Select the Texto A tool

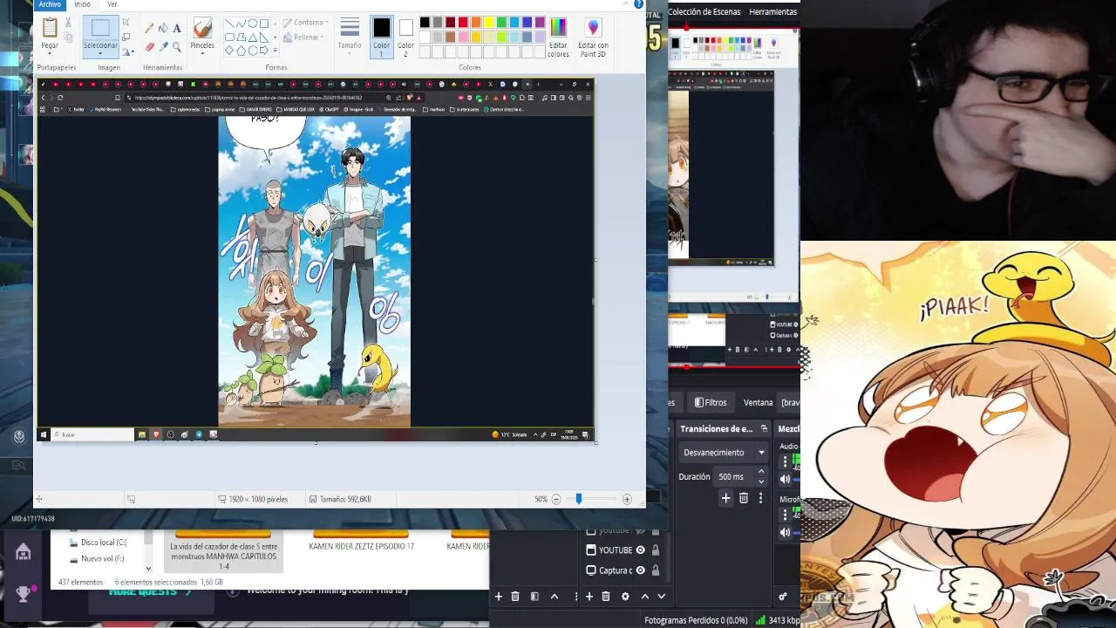coord(177,28)
